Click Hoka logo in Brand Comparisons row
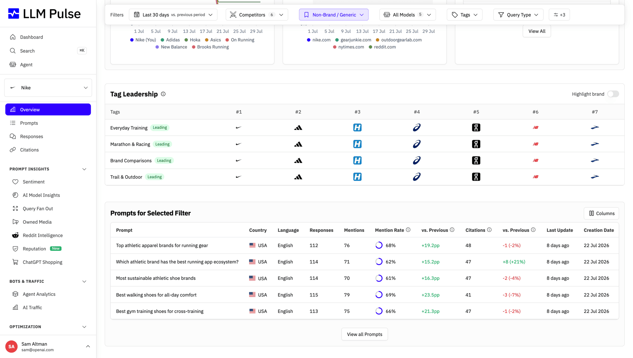 click(x=357, y=160)
